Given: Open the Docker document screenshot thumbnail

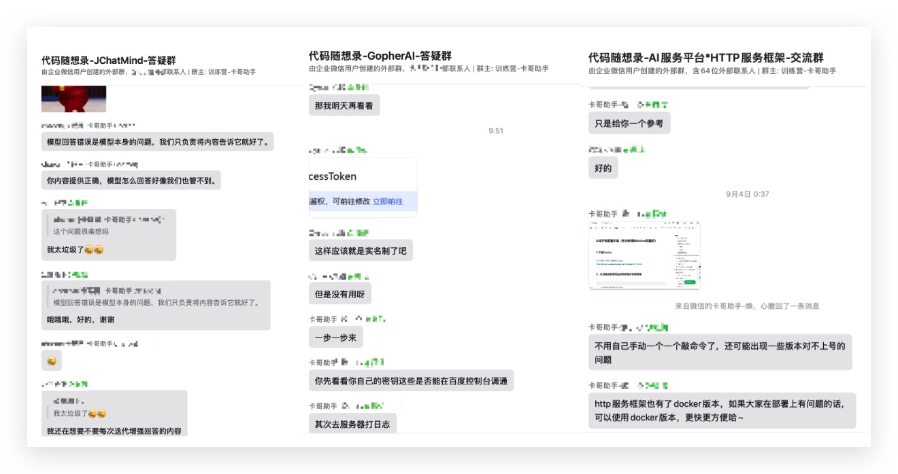Looking at the screenshot, I should pos(644,255).
